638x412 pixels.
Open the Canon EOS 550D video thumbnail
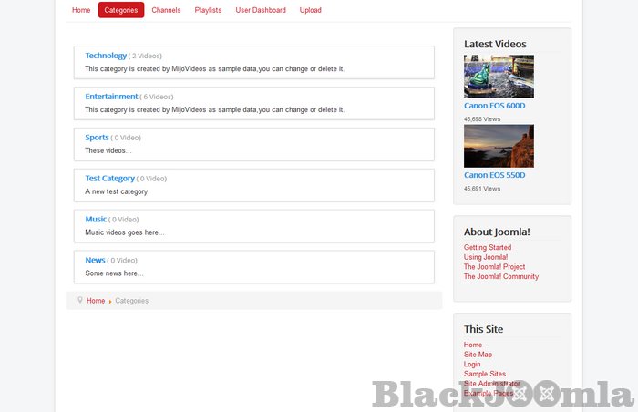point(499,146)
